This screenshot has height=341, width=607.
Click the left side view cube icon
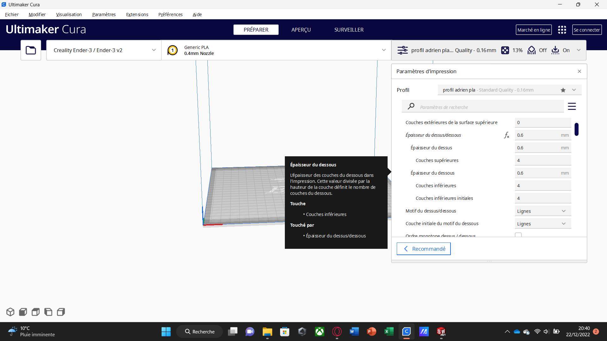pos(48,312)
